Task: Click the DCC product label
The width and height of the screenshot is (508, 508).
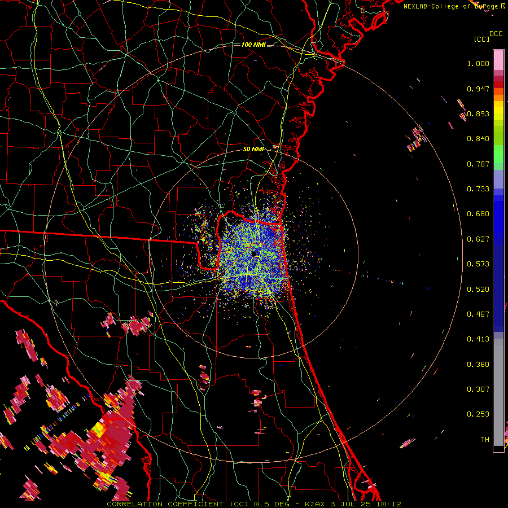Action: tap(496, 34)
